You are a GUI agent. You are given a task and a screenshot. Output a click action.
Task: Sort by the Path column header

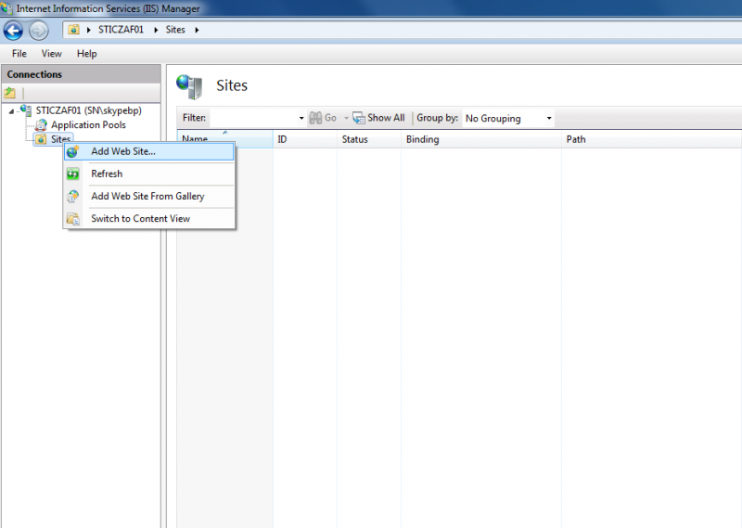652,139
